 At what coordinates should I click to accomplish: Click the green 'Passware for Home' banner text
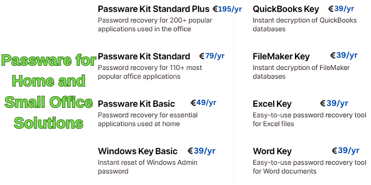pyautogui.click(x=49, y=92)
